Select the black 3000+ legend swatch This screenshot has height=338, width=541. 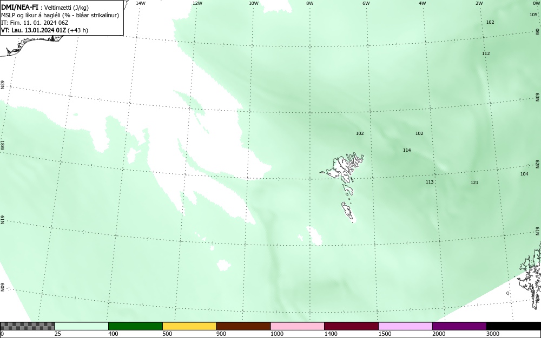tap(513, 326)
